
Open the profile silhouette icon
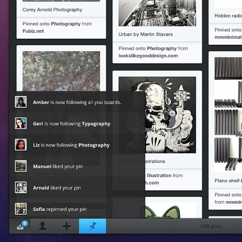pyautogui.click(x=42, y=226)
